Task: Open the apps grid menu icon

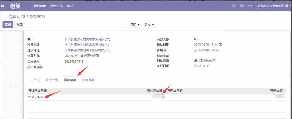Action: click(x=3, y=6)
